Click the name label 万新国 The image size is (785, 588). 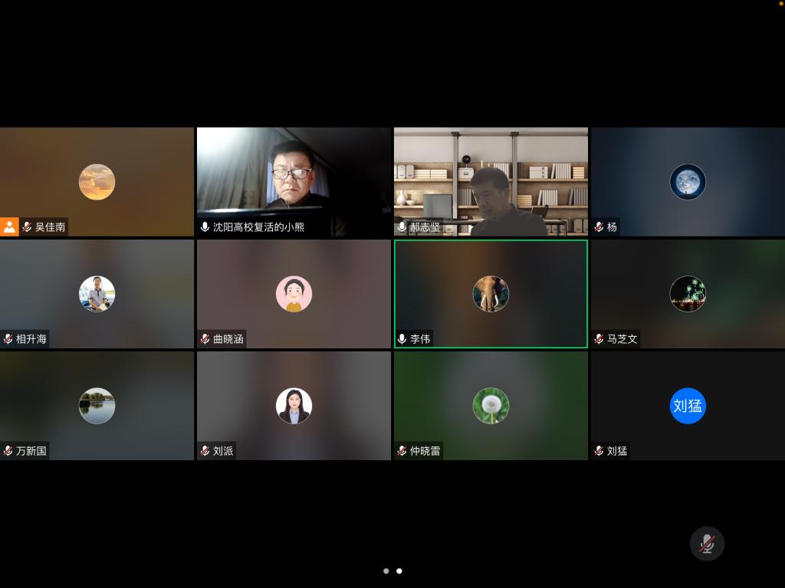pyautogui.click(x=31, y=451)
